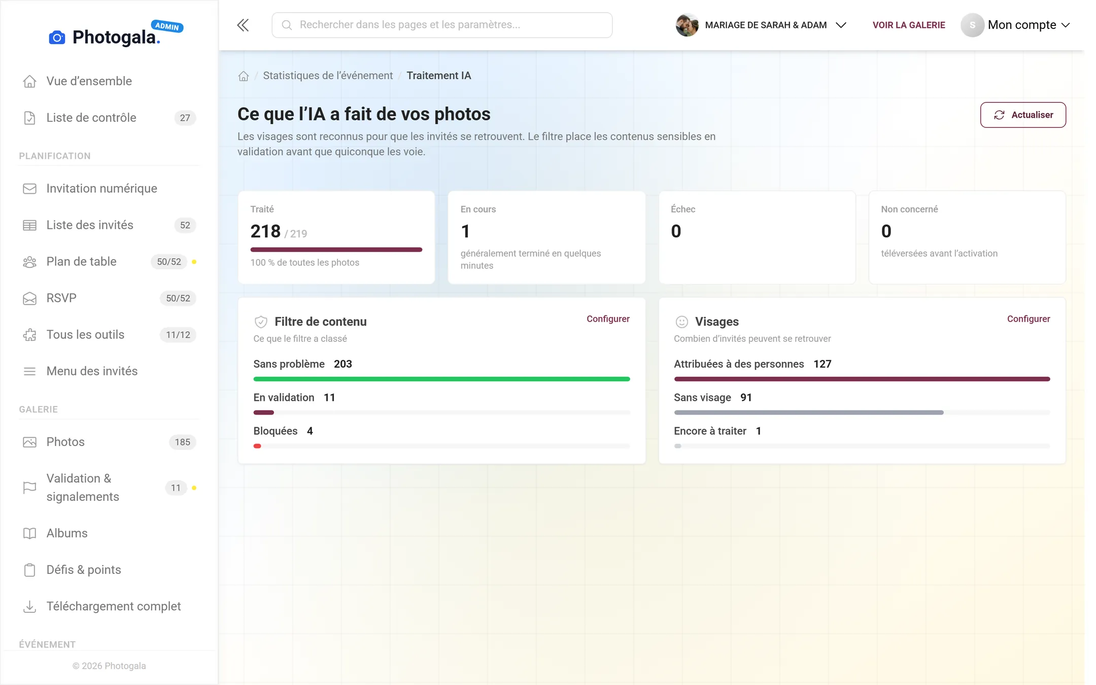Click the Validation & signalements flag icon
The width and height of the screenshot is (1096, 685).
[29, 488]
